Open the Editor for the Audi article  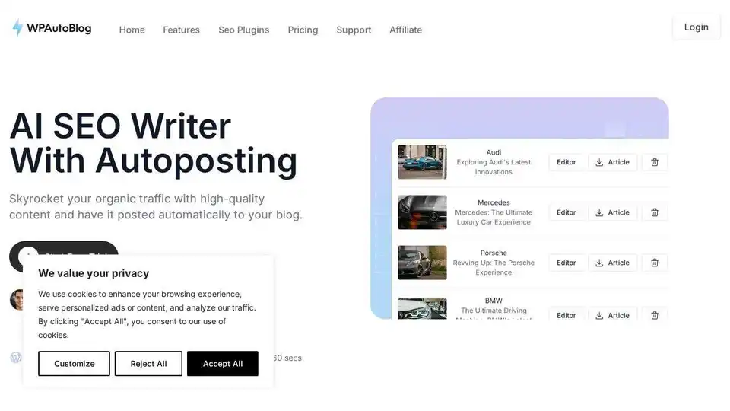click(566, 162)
